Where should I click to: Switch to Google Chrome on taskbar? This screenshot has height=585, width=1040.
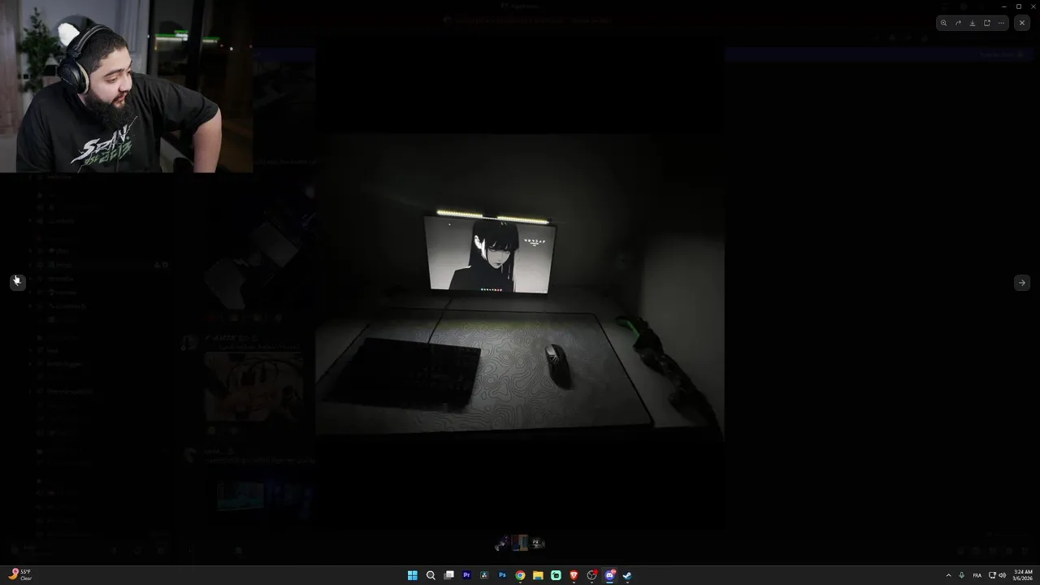coord(520,575)
